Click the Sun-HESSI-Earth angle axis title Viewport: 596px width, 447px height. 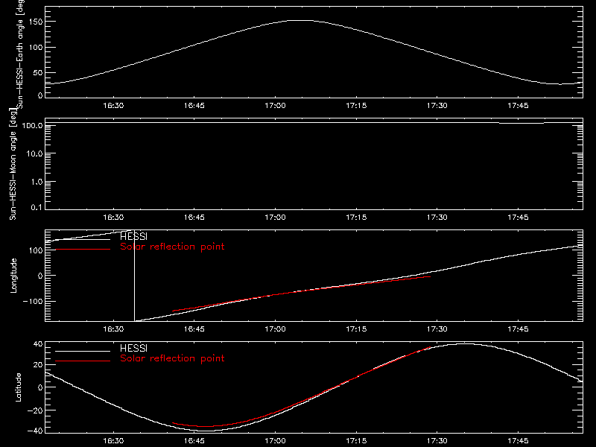[x=20, y=53]
